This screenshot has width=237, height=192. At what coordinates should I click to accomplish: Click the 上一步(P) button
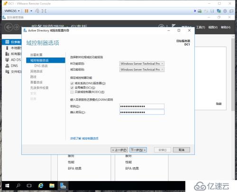(x=119, y=150)
